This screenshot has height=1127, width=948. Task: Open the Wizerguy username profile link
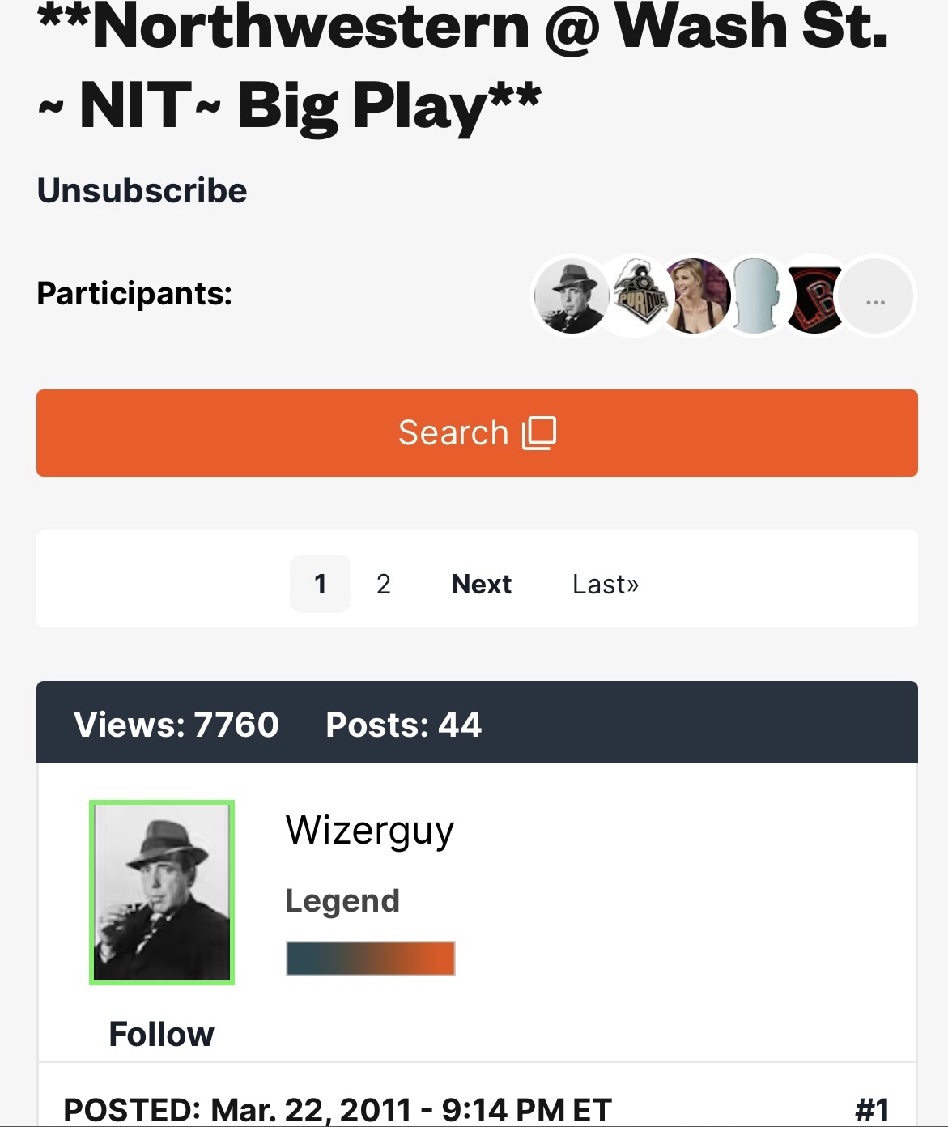(x=370, y=830)
